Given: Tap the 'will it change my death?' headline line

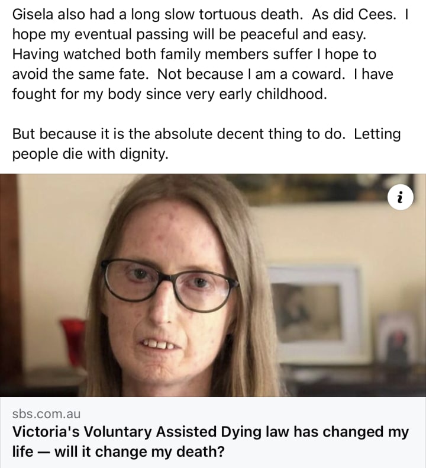Looking at the screenshot, I should [118, 451].
